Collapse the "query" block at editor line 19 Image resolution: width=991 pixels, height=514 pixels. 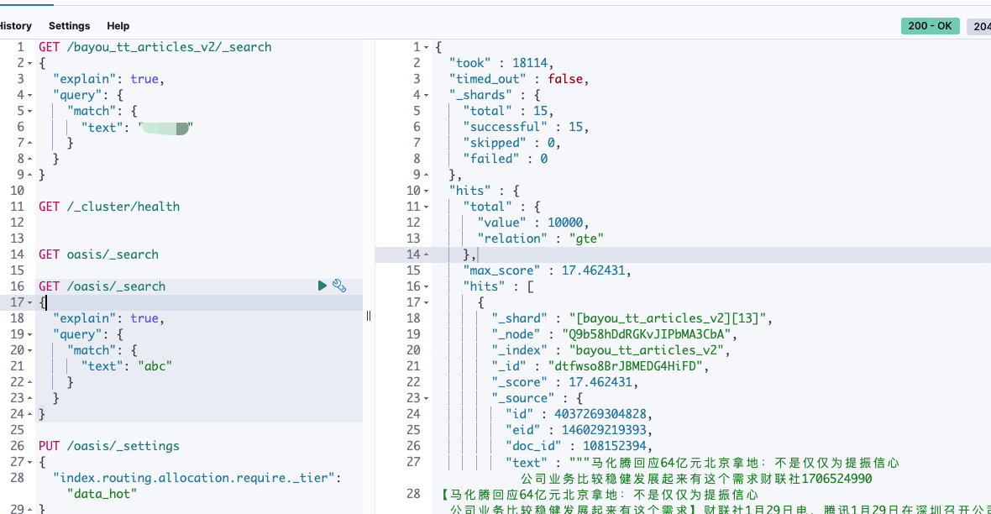click(x=29, y=334)
